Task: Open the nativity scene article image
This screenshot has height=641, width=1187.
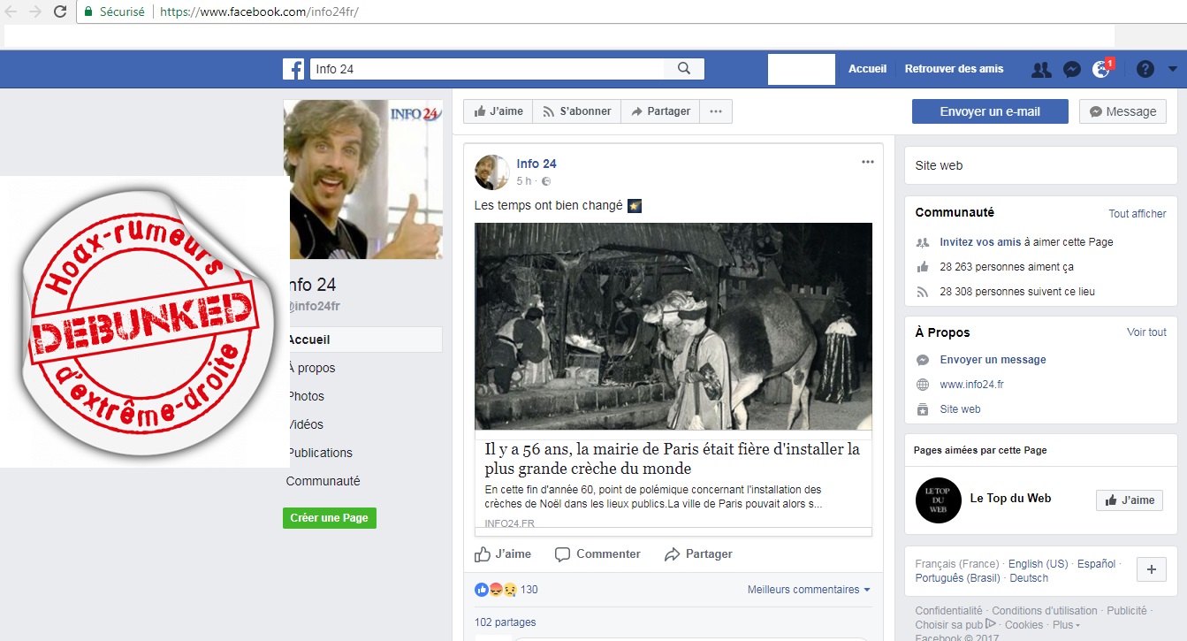Action: coord(673,326)
